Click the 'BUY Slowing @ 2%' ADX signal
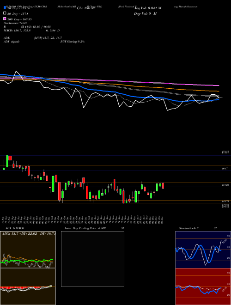231x305 pixels. [73, 42]
